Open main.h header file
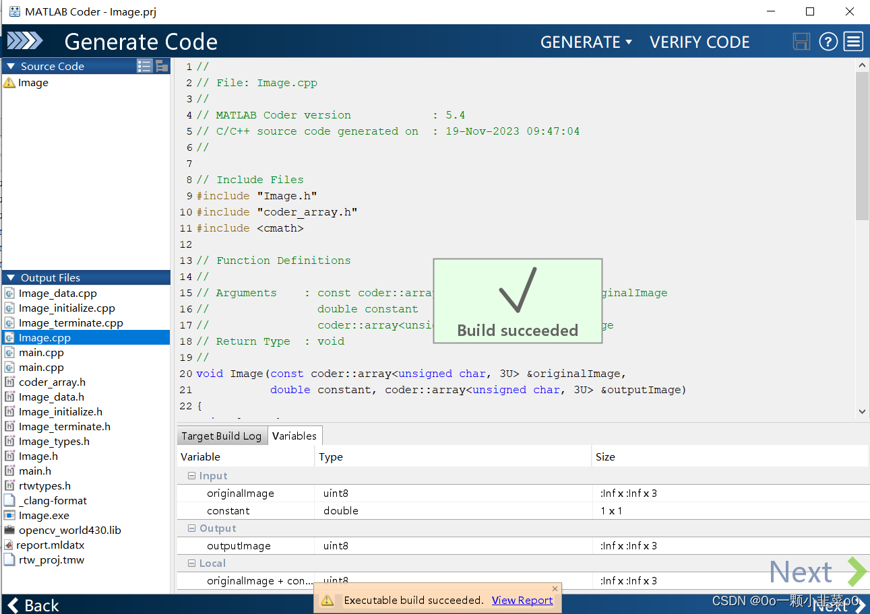Viewport: 870px width, 614px height. pyautogui.click(x=35, y=471)
